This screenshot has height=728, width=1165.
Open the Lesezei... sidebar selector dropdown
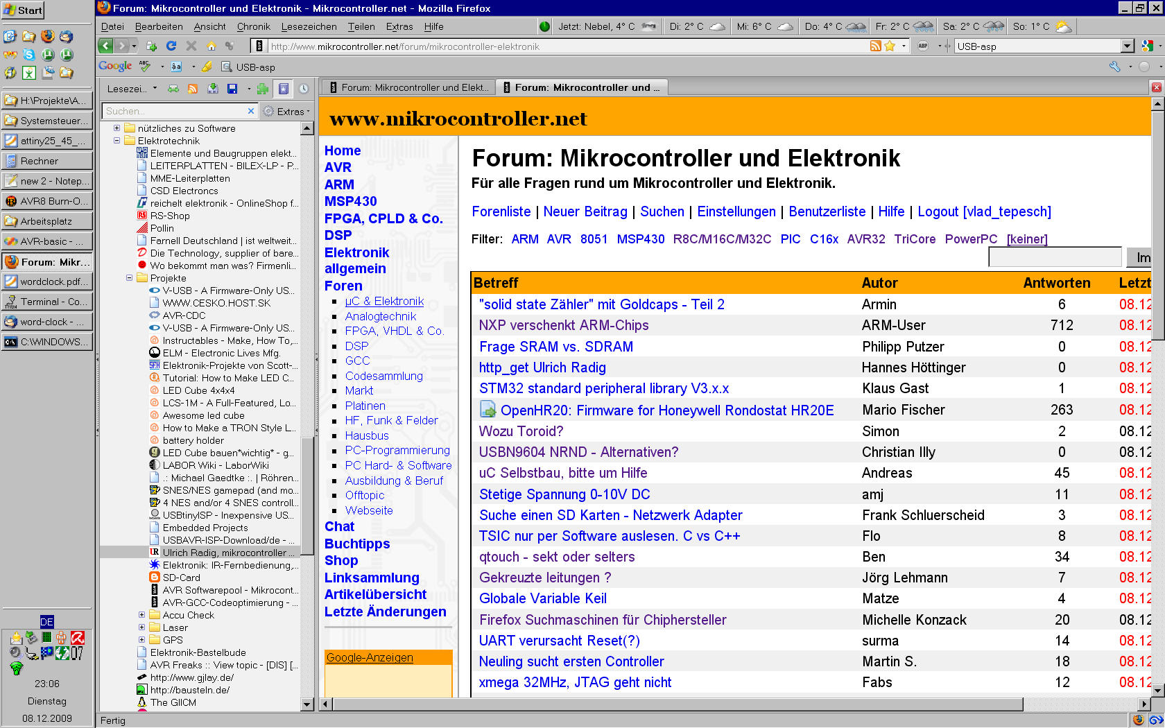pyautogui.click(x=132, y=89)
